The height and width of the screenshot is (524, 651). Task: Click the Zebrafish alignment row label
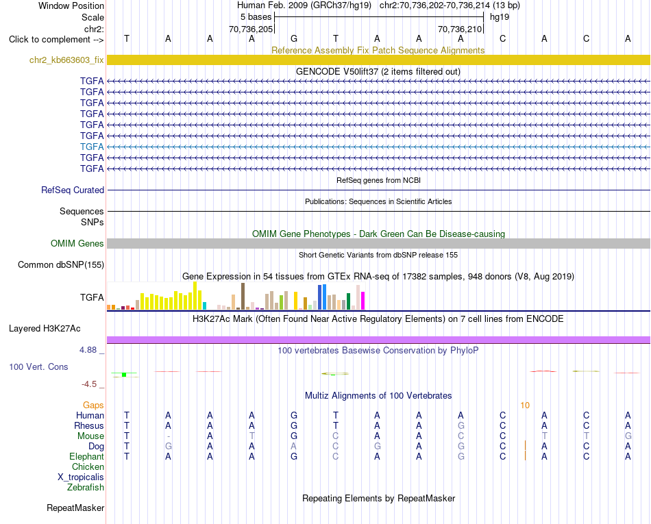[x=86, y=488]
